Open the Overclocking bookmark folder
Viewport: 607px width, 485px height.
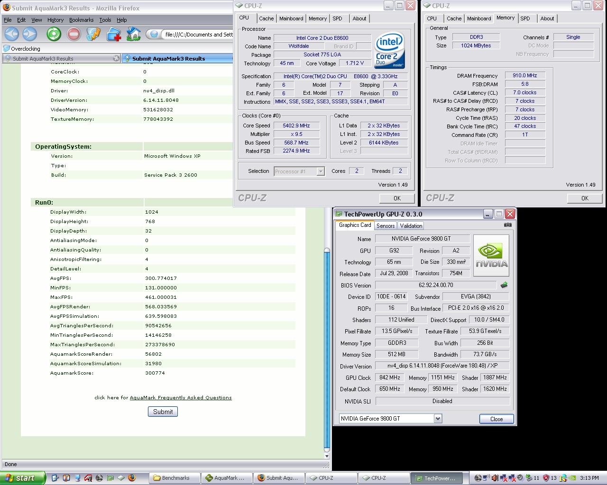(22, 48)
